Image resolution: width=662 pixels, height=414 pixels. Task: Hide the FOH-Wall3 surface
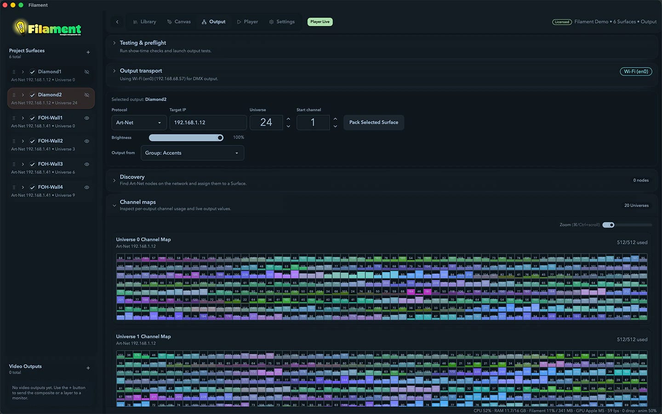click(87, 164)
